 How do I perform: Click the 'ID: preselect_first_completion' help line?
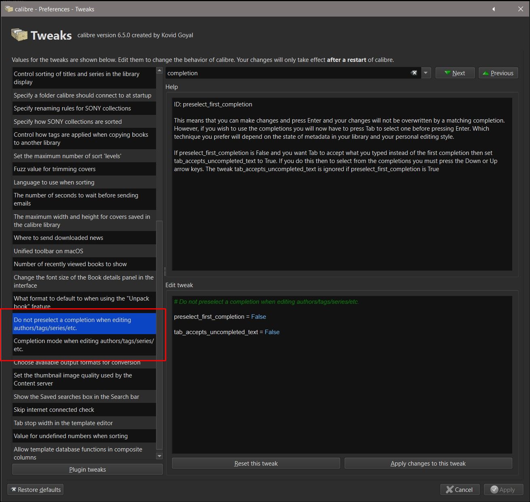point(213,104)
